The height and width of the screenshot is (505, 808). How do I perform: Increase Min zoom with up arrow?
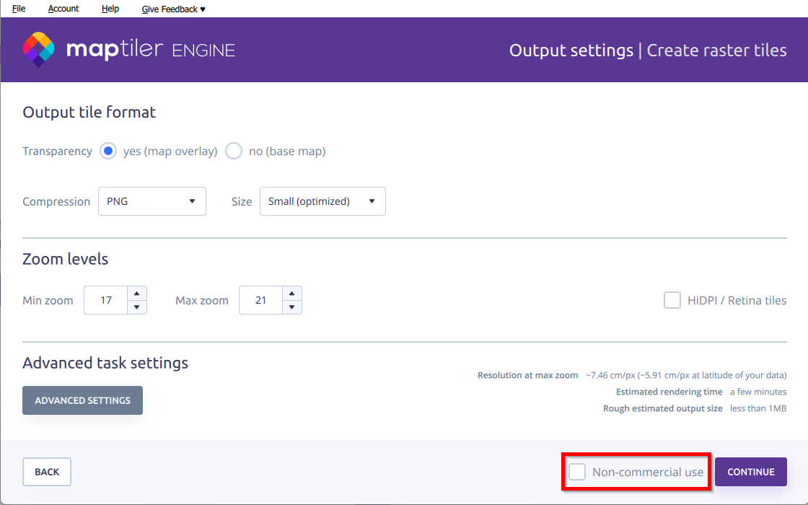point(136,294)
